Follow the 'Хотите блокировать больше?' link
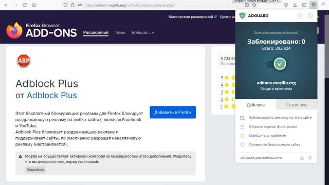329x185 pixels. coord(276,32)
